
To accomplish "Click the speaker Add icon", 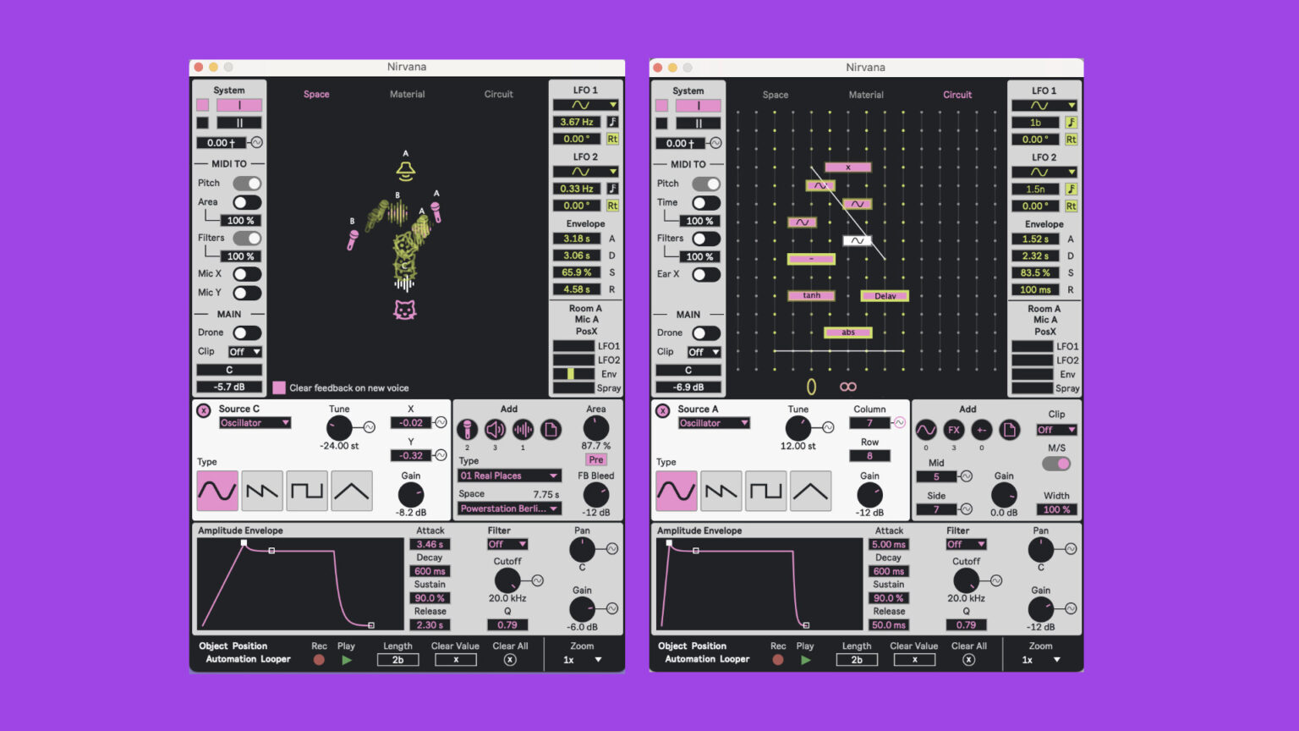I will pyautogui.click(x=496, y=430).
